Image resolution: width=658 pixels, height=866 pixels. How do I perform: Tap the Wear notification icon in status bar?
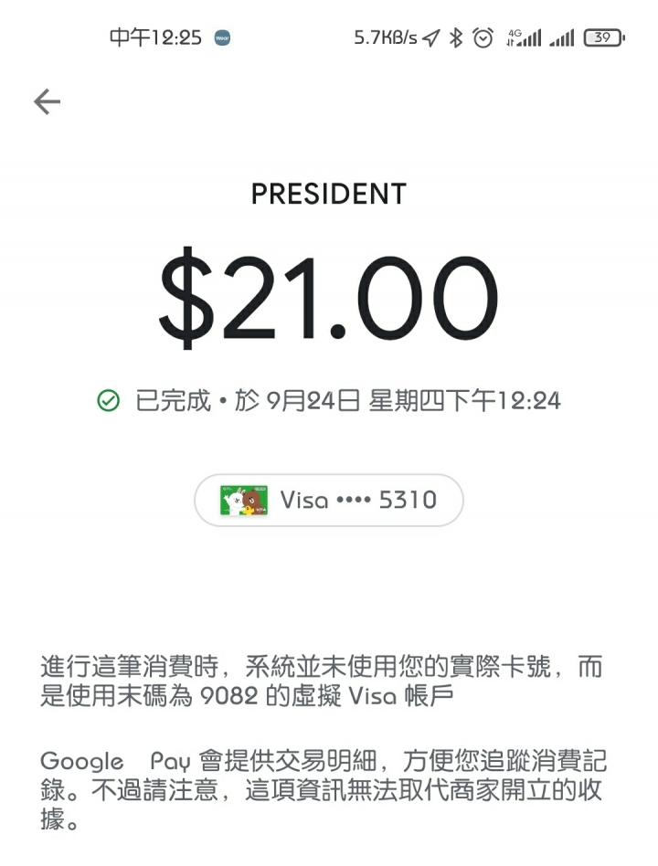pyautogui.click(x=222, y=38)
